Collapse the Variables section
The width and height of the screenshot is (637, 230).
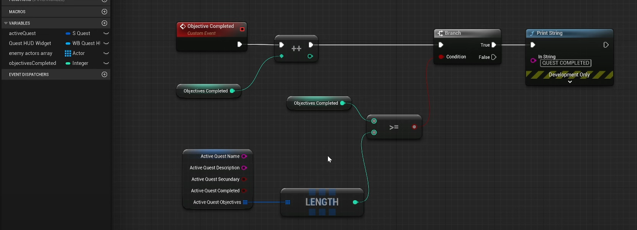click(x=6, y=23)
